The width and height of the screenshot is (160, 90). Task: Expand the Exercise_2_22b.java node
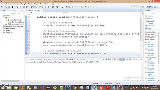point(9,22)
